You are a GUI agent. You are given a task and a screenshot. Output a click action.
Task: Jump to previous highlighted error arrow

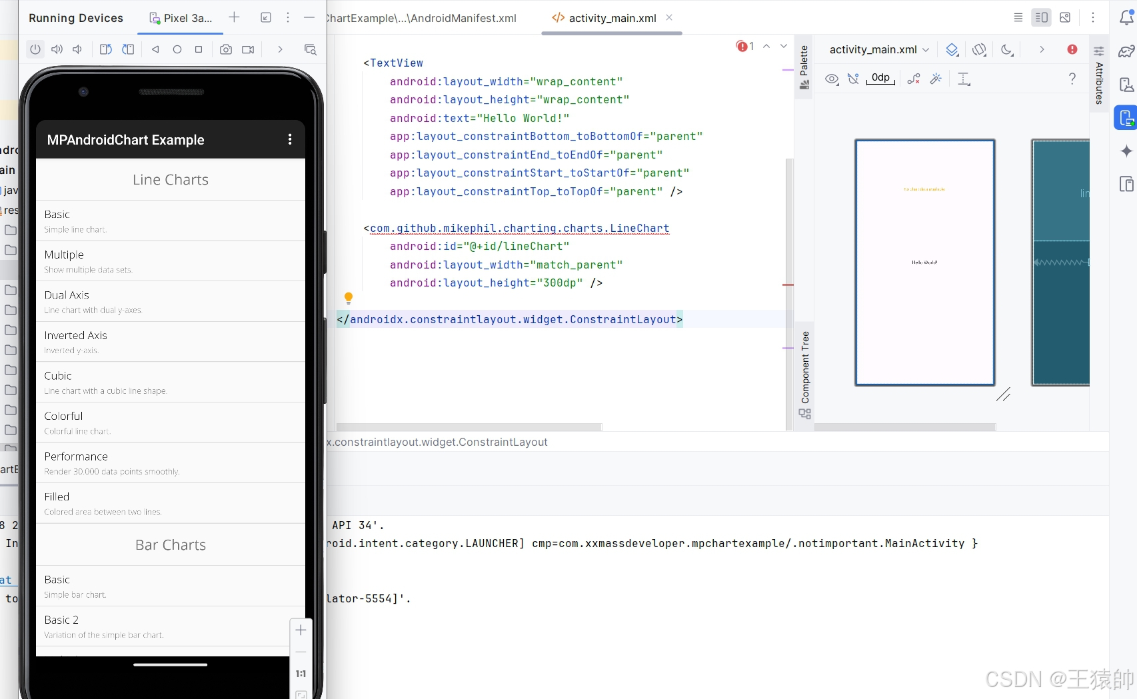click(x=766, y=46)
